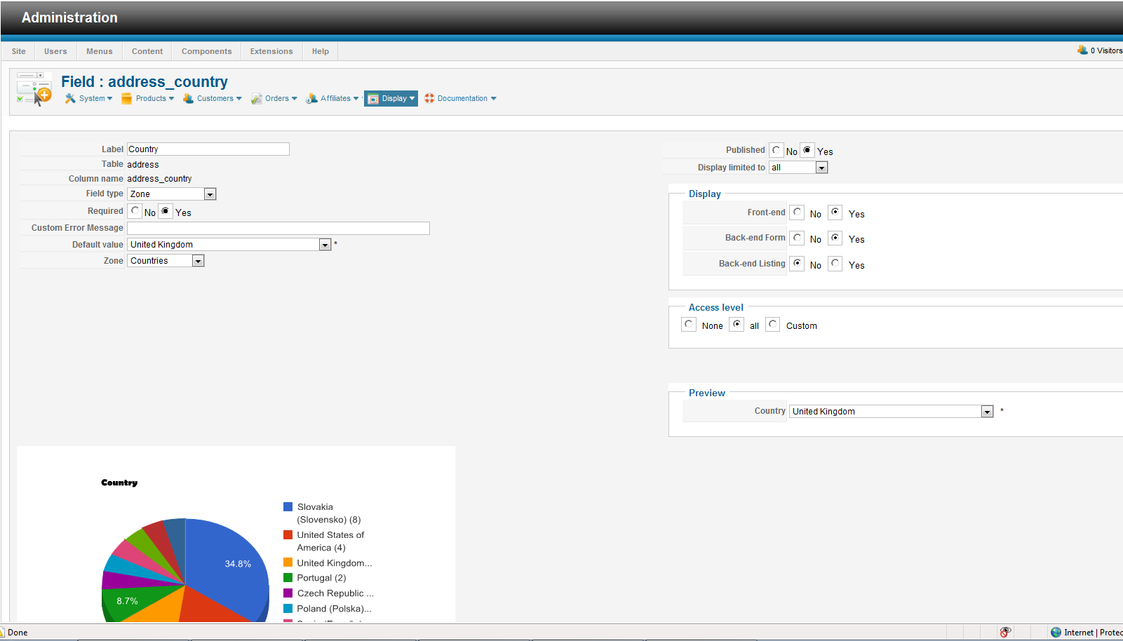
Task: Open the Components menu
Action: click(206, 51)
